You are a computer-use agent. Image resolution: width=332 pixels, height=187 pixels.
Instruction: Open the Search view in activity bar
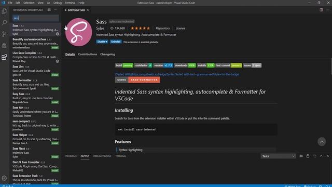coord(4,22)
